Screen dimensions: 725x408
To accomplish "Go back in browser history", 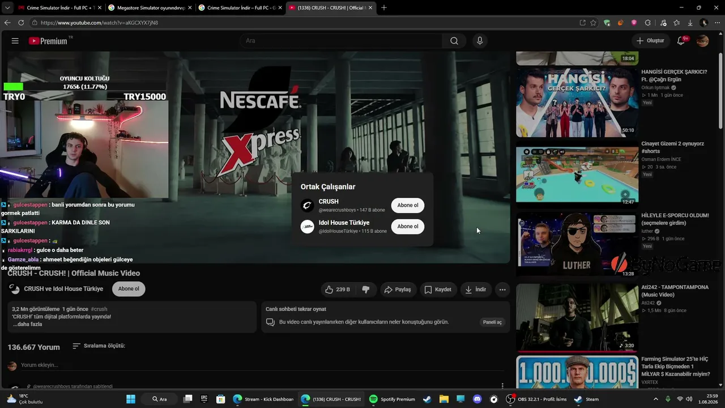I will (7, 23).
